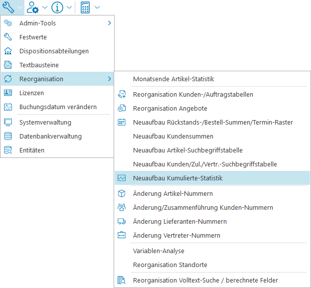Click the Datenbankverwaltung database icon
311x288 pixels.
[x=8, y=136]
